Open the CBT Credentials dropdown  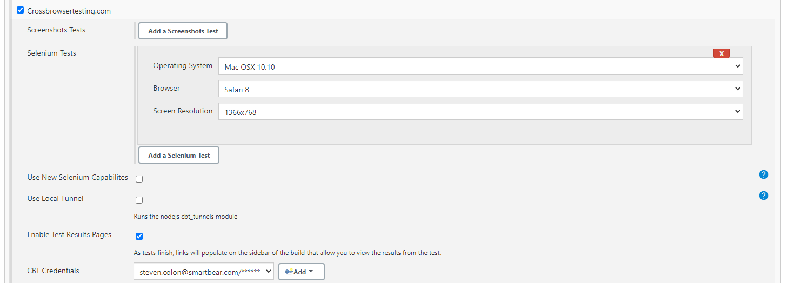click(203, 272)
